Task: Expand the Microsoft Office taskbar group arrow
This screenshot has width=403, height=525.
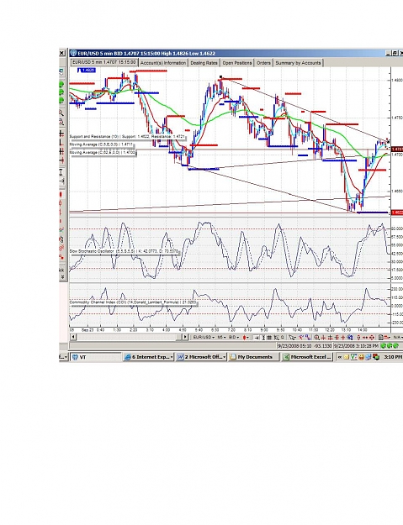Action: click(224, 357)
